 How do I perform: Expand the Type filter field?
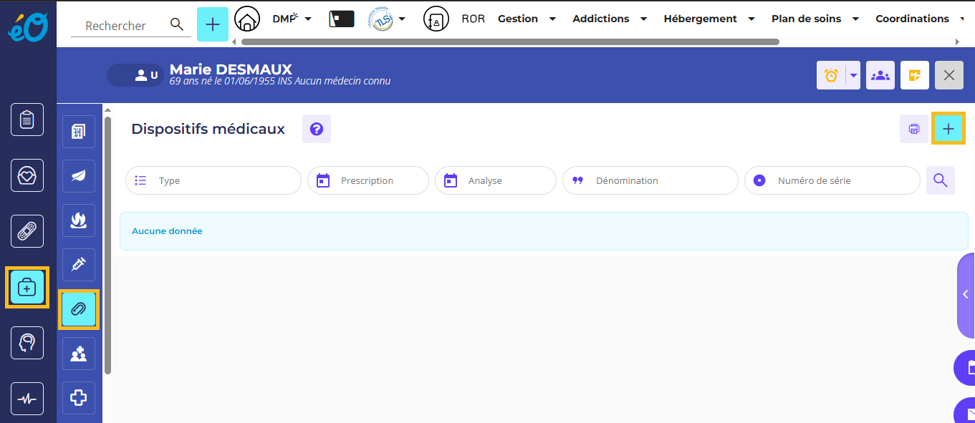(213, 180)
